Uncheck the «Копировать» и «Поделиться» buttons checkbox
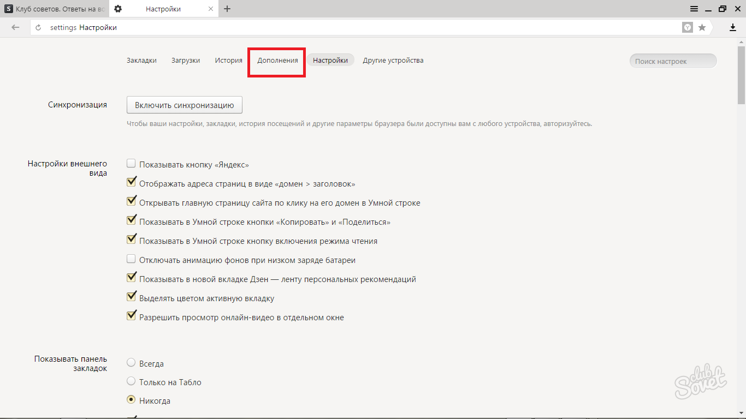746x419 pixels. click(131, 220)
